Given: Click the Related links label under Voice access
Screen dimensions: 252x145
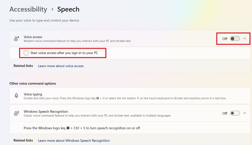Looking at the screenshot, I should pyautogui.click(x=23, y=66).
